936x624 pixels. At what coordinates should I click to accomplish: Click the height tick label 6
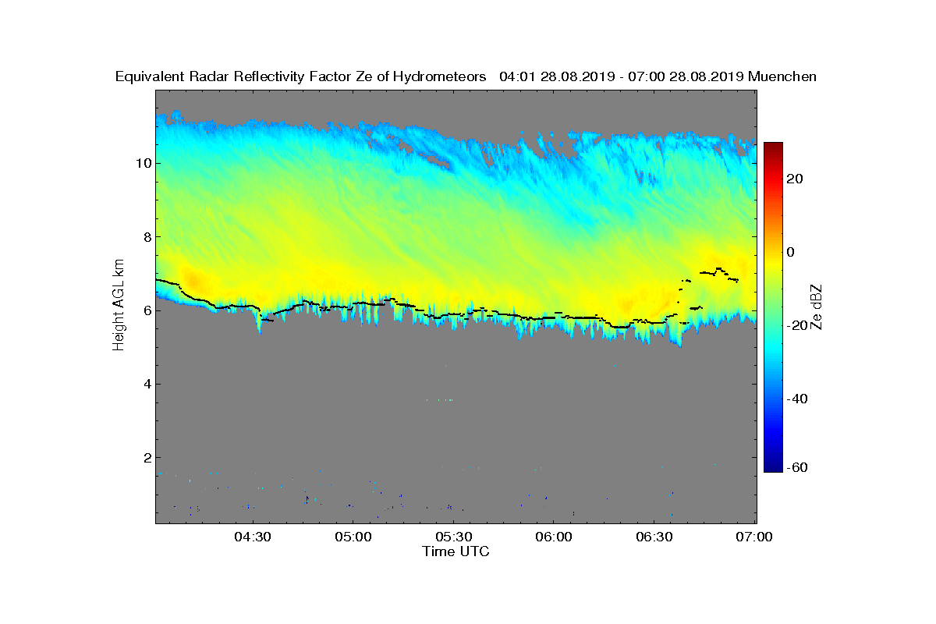click(146, 310)
